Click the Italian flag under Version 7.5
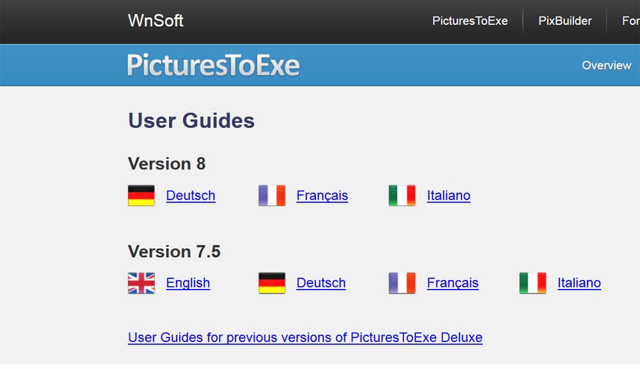640x369 pixels. (532, 283)
